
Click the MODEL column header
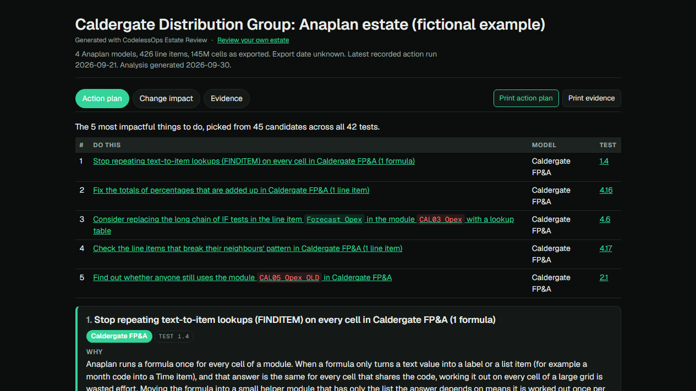(x=544, y=145)
